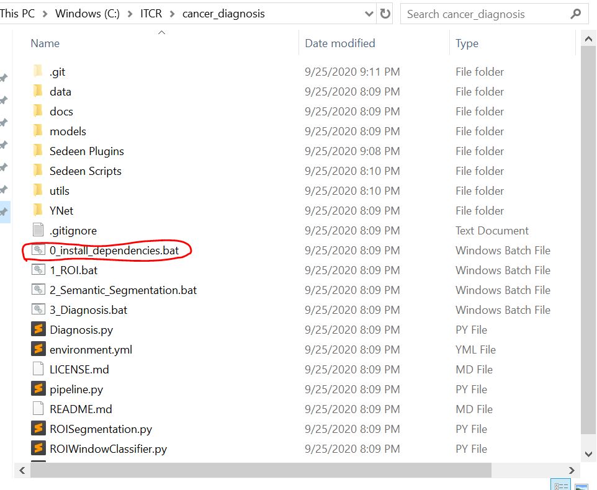
Task: Click the 0_install_dependencies.bat batch file icon
Action: pyautogui.click(x=38, y=249)
